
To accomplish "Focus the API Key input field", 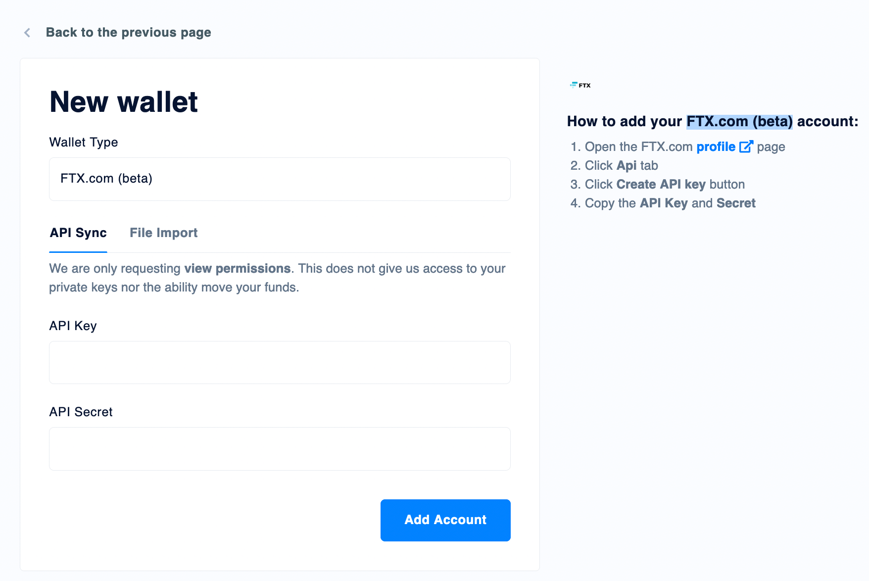I will (x=280, y=362).
